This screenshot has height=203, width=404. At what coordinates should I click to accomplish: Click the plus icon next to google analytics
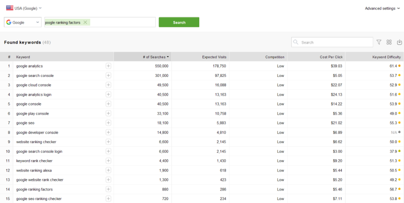coord(108,66)
